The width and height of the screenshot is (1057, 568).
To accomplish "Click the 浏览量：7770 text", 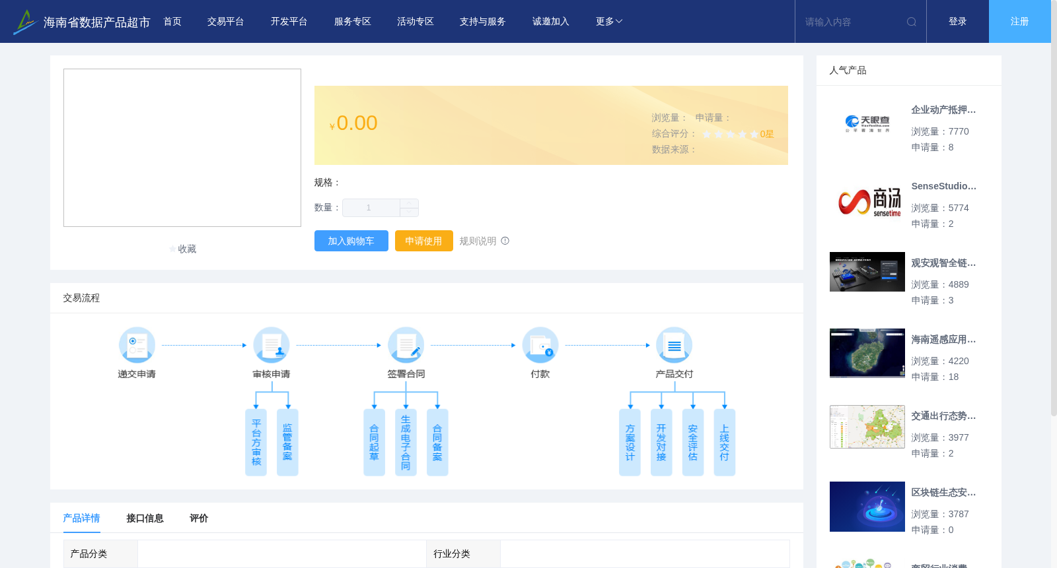I will coord(940,131).
